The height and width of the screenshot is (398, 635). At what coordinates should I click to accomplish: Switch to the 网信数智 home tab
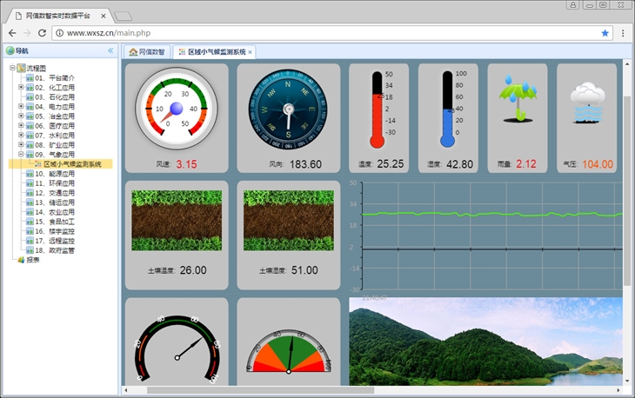click(x=147, y=52)
